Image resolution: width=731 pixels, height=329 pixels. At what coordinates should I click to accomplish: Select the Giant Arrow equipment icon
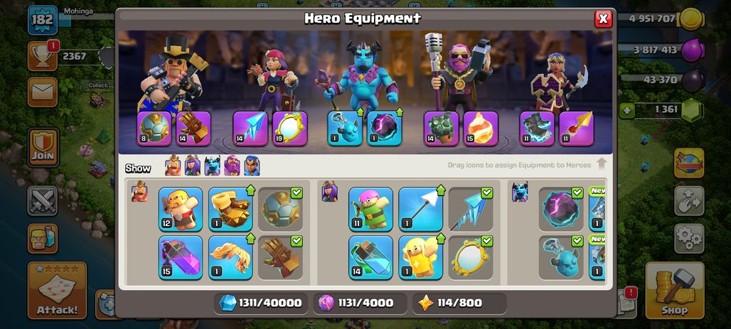pos(420,209)
